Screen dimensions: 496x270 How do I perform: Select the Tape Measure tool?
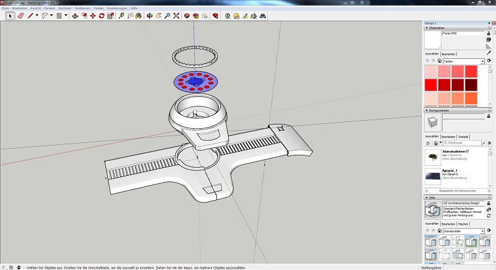point(121,15)
